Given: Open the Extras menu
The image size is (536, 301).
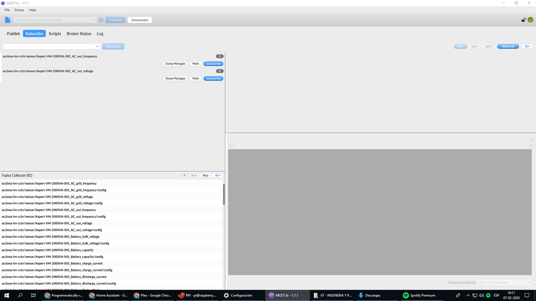Looking at the screenshot, I should [x=19, y=10].
